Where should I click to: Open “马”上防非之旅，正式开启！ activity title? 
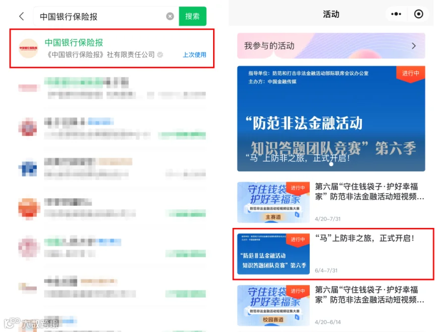click(x=365, y=238)
